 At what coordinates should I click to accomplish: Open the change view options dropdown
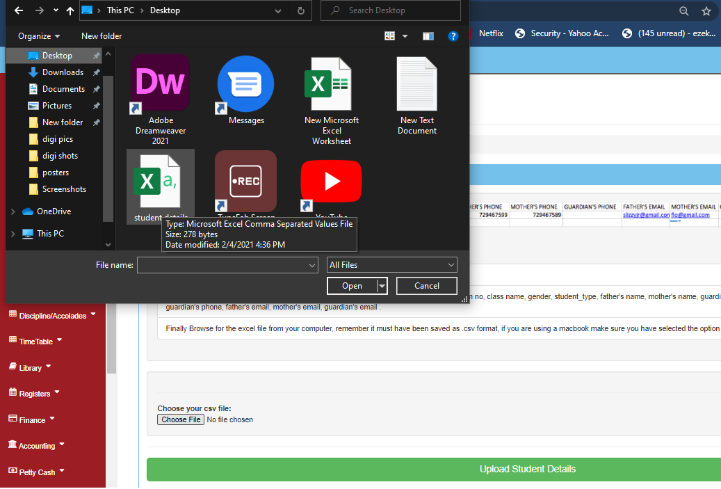[405, 36]
